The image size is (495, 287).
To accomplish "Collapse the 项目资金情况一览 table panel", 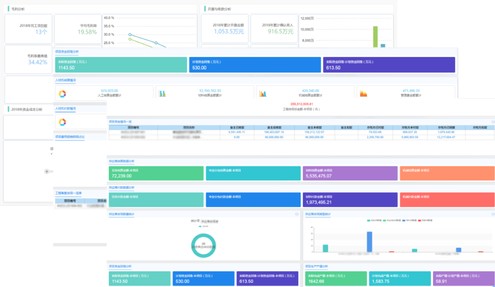I will [493, 122].
